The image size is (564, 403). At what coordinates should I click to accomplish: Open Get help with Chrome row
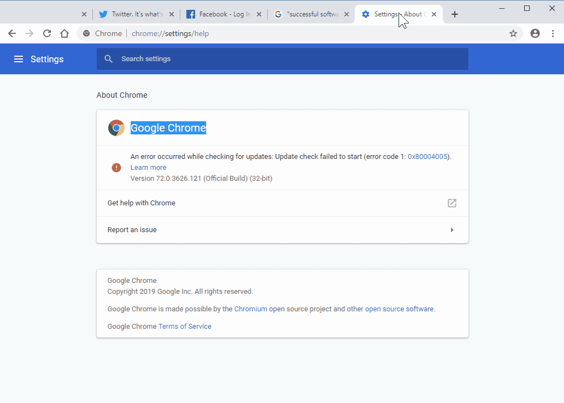click(283, 203)
